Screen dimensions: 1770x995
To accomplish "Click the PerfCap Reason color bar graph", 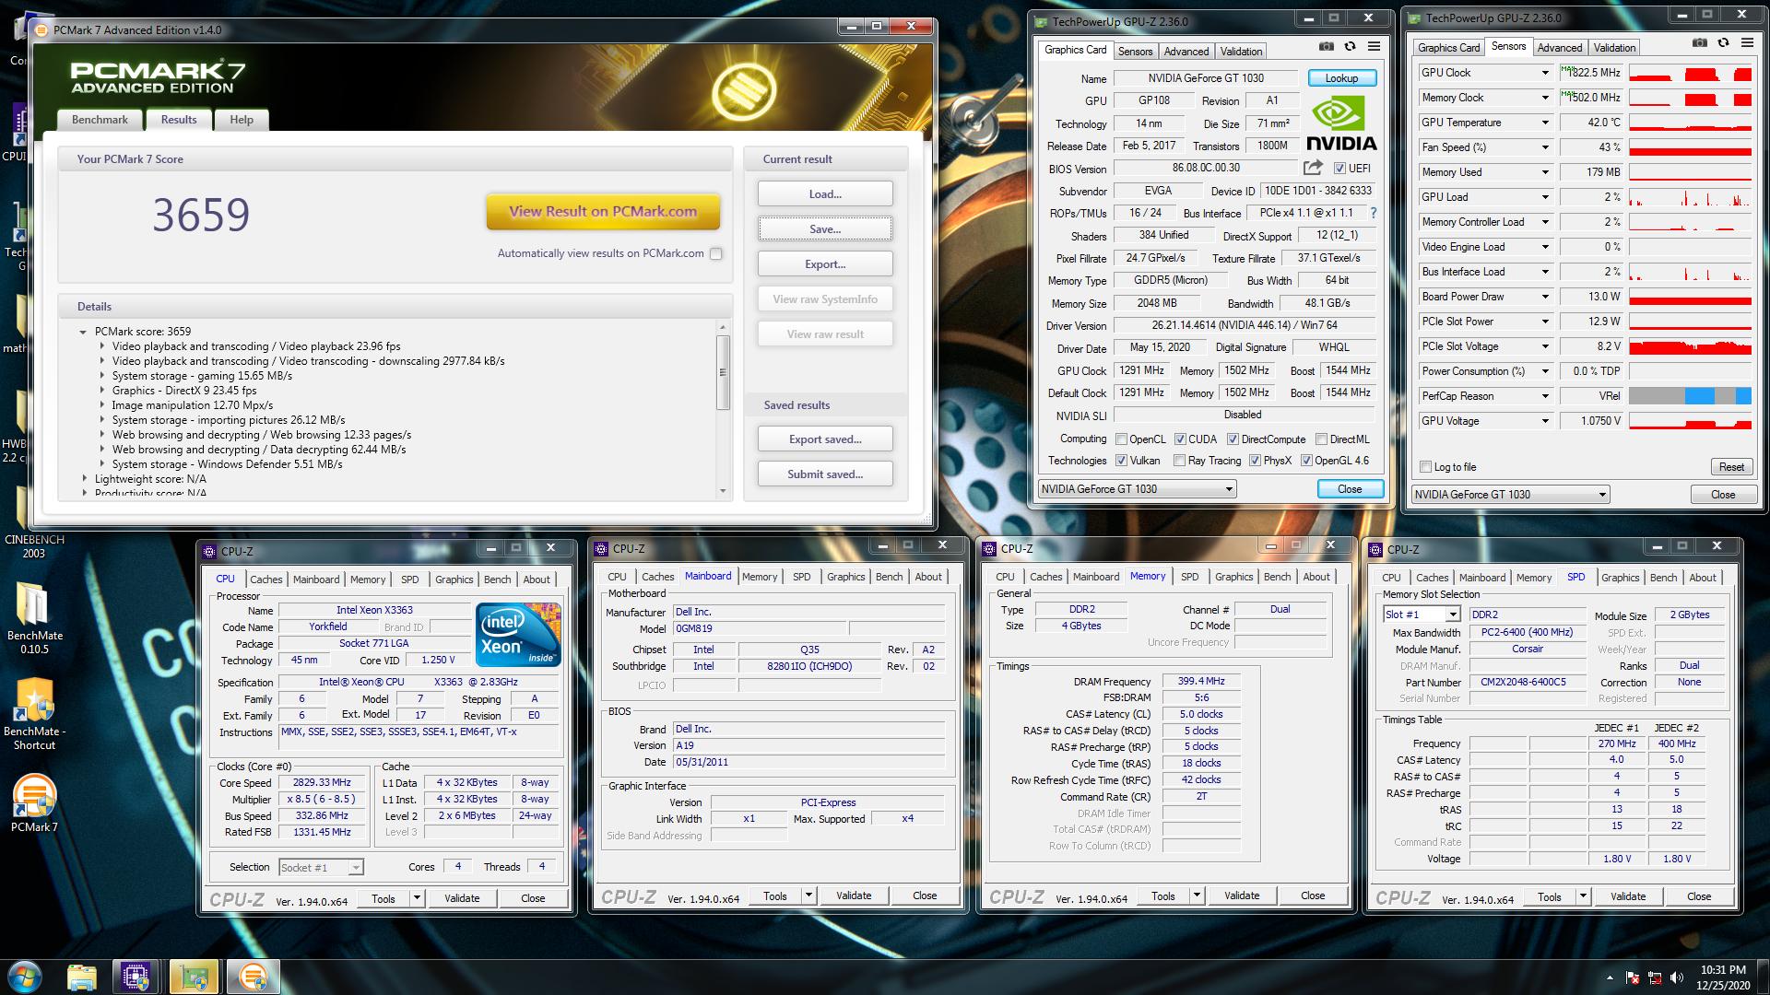I will [x=1690, y=396].
